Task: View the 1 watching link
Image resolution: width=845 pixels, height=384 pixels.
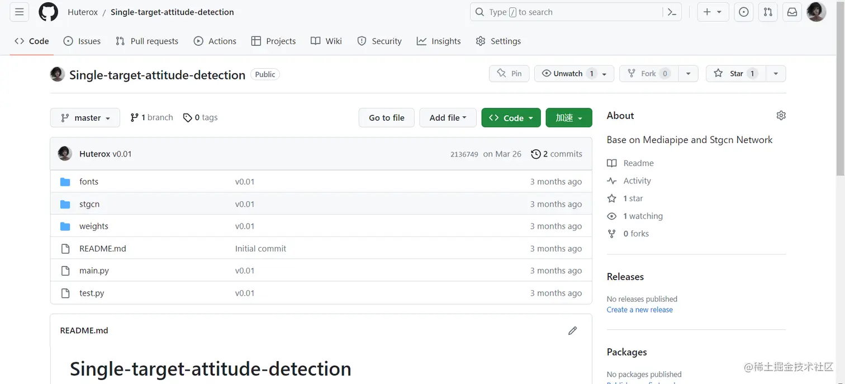Action: (x=635, y=216)
